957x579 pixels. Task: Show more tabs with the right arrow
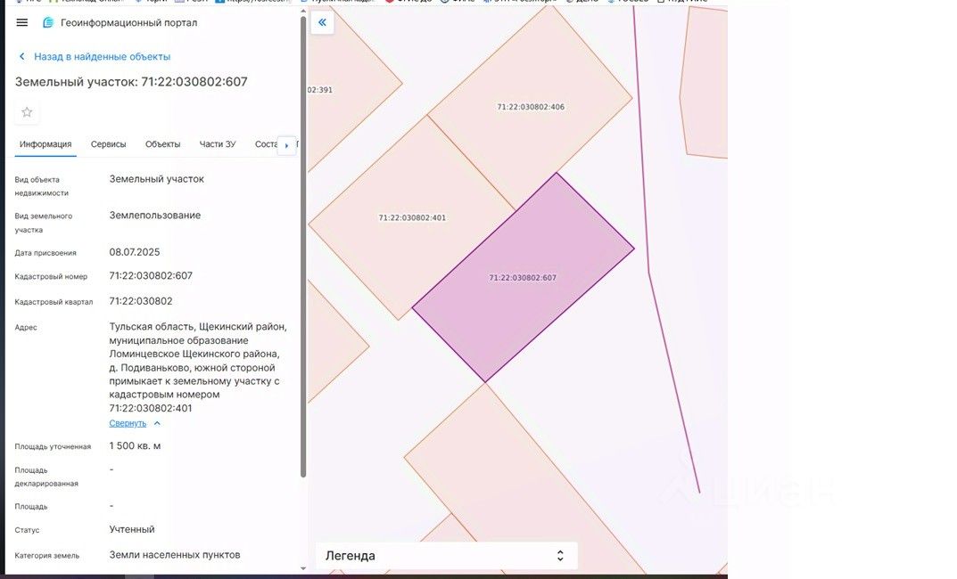coord(286,145)
